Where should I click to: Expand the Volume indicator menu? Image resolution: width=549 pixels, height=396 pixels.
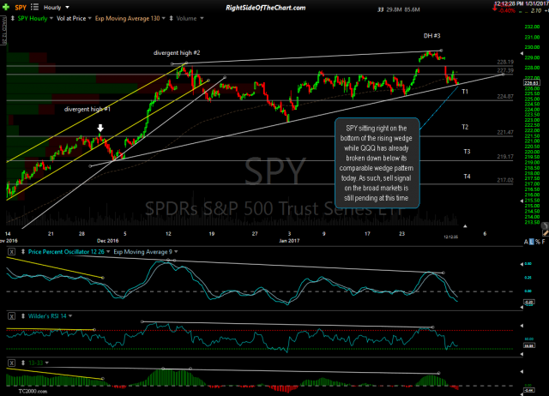tap(202, 18)
